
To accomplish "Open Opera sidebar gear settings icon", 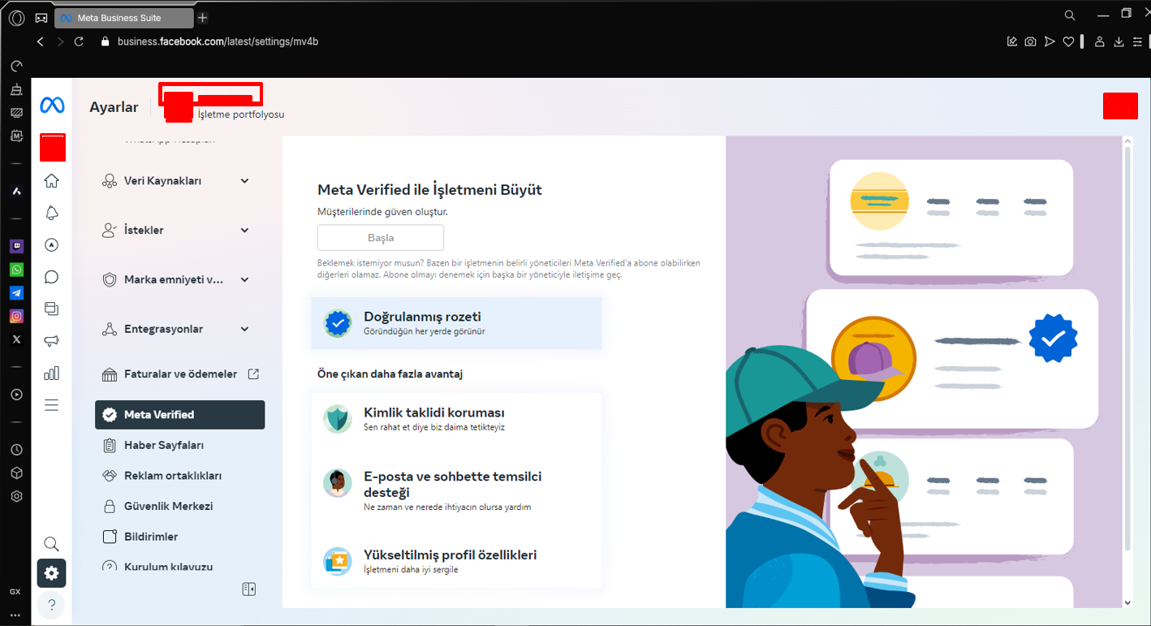I will (16, 496).
